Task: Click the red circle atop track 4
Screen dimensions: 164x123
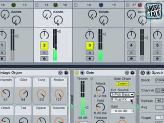Action: pyautogui.click(x=140, y=5)
